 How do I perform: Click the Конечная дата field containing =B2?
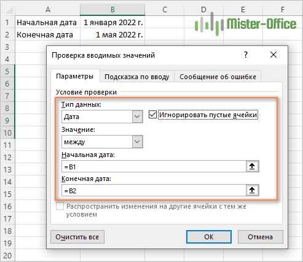point(154,190)
